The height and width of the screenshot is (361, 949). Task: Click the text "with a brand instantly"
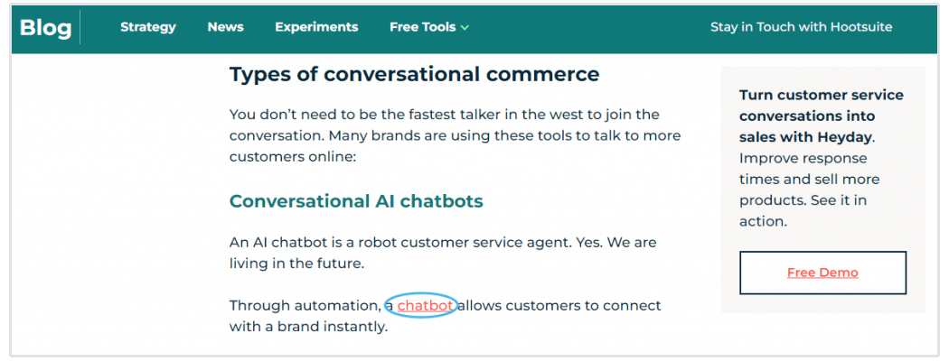click(308, 327)
